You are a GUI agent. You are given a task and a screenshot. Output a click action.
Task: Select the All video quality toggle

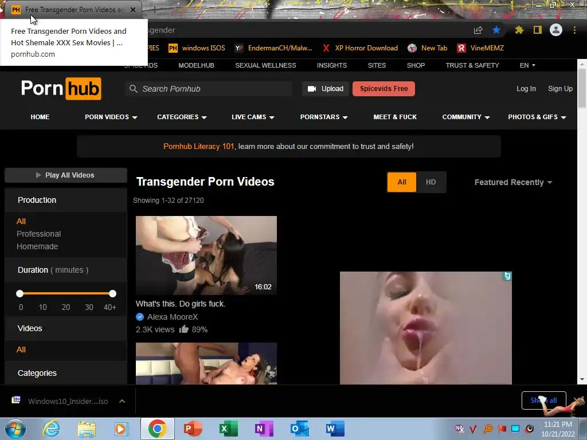(402, 182)
